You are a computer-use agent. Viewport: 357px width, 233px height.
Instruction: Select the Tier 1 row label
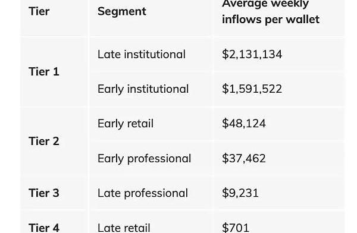pyautogui.click(x=44, y=72)
